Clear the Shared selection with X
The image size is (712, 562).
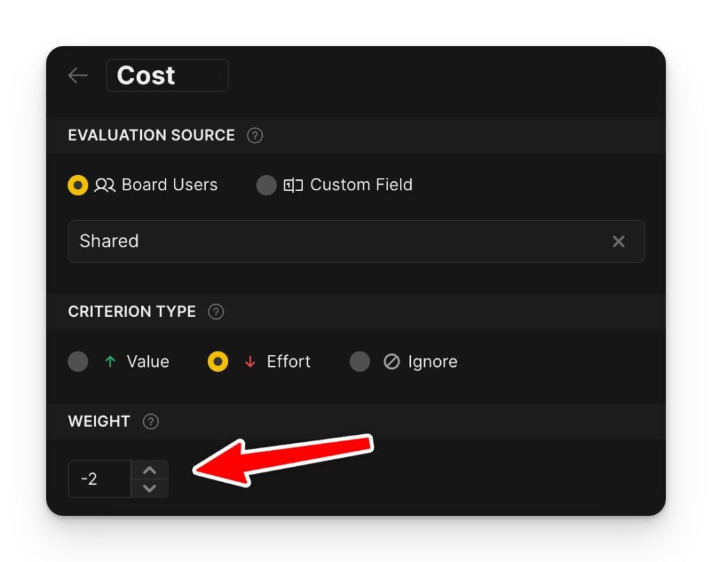pos(618,241)
